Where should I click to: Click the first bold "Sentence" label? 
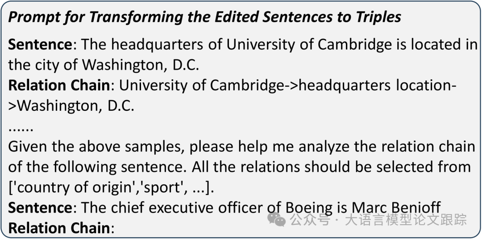(40, 45)
